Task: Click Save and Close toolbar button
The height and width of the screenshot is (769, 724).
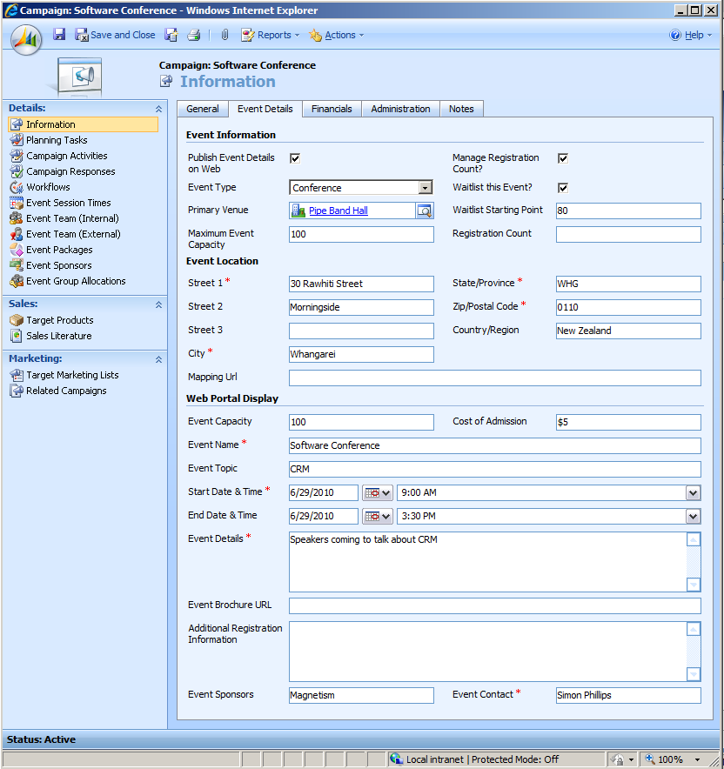Action: pyautogui.click(x=115, y=35)
